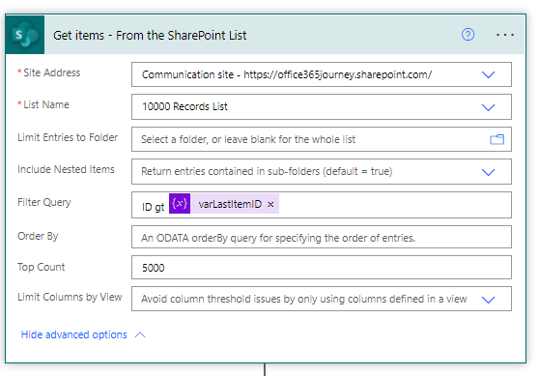This screenshot has height=376, width=538.
Task: Expand the List Name dropdown arrow
Action: point(488,107)
